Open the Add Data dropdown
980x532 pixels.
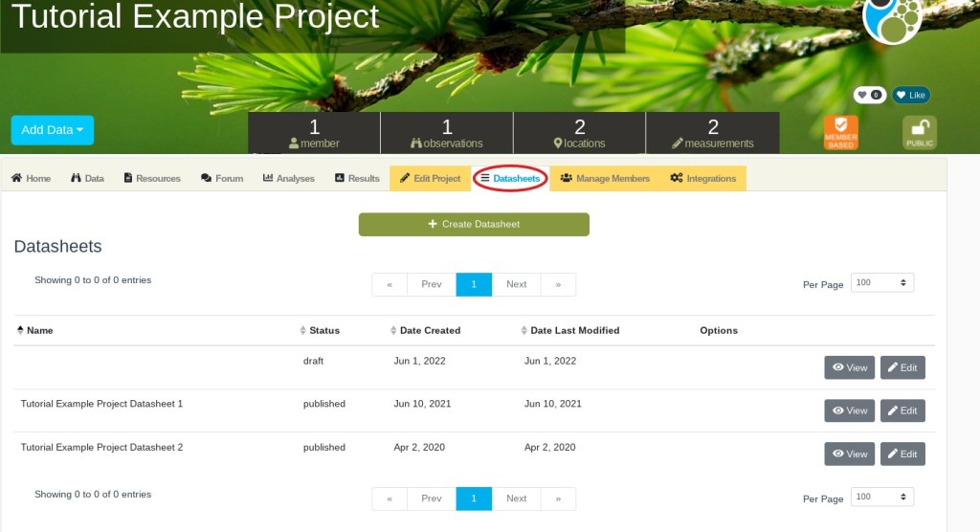pyautogui.click(x=53, y=130)
